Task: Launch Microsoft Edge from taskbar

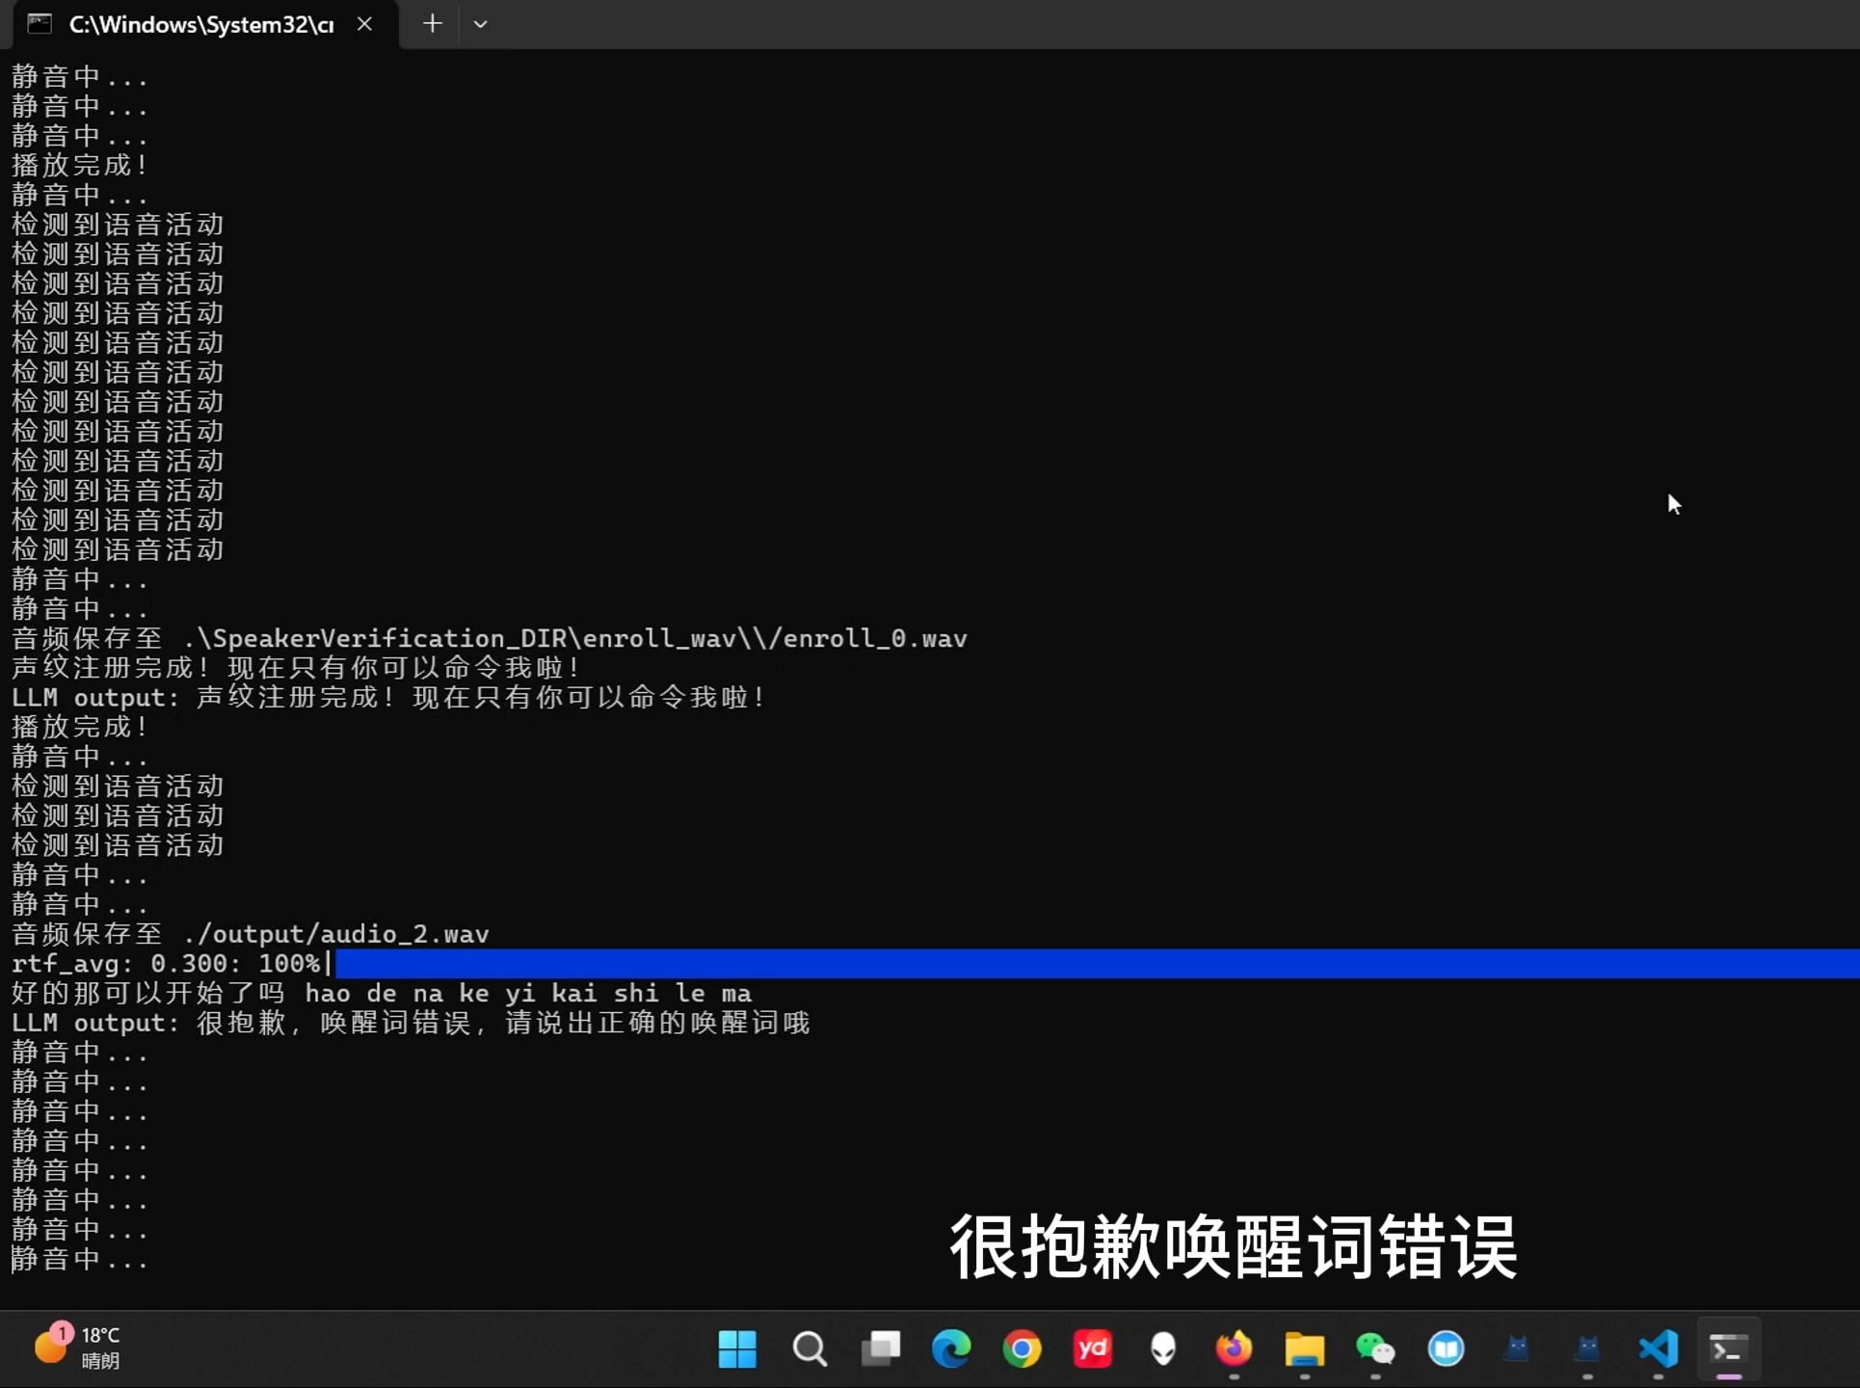Action: [951, 1348]
